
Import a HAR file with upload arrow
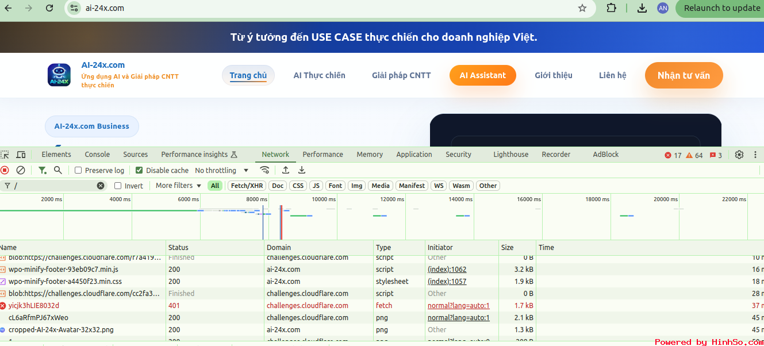pos(286,170)
